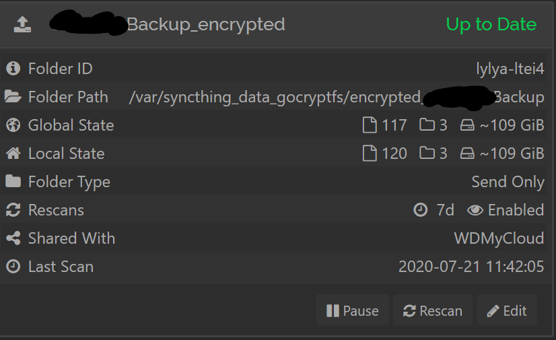Collapse the Backup_encrypted folder panel header
This screenshot has height=340, width=556.
click(x=277, y=24)
